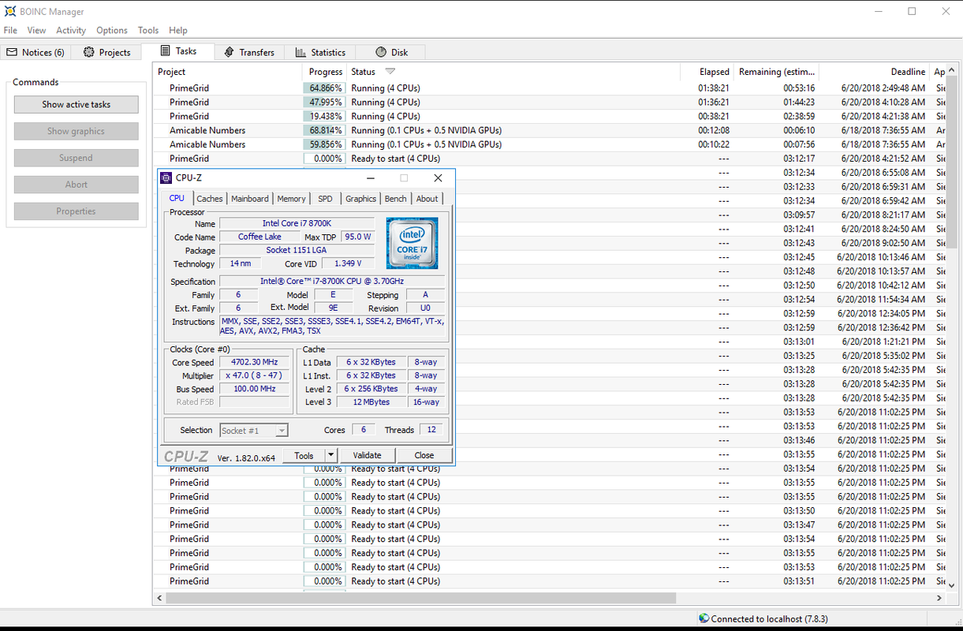
Task: Open the Options menu
Action: pyautogui.click(x=112, y=30)
